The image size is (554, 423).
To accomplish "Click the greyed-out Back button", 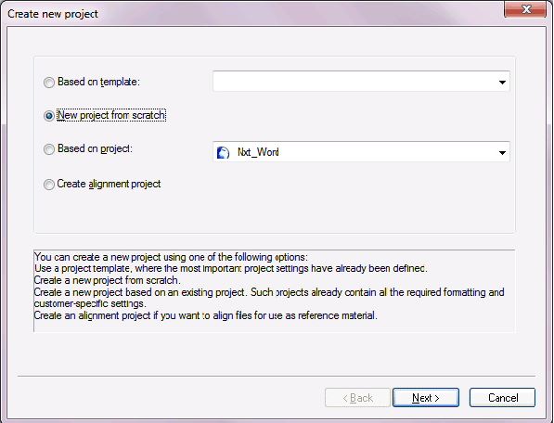I will [x=357, y=398].
